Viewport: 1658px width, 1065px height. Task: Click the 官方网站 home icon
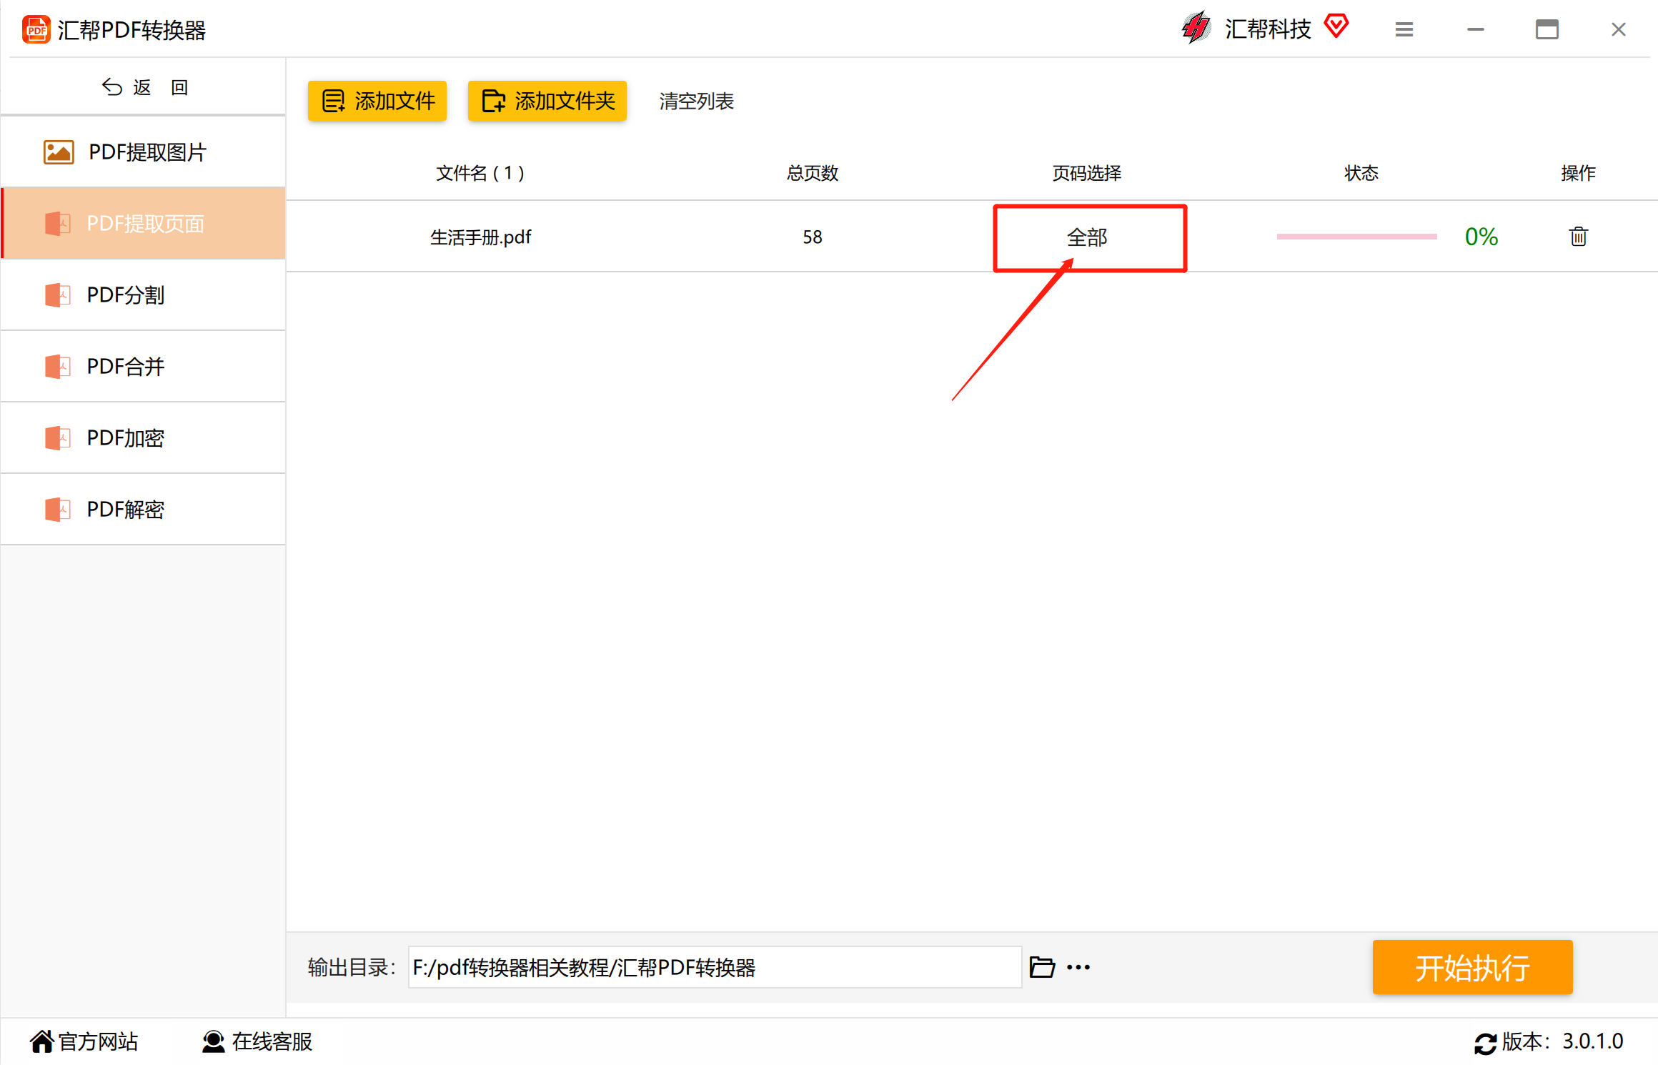[x=41, y=1041]
